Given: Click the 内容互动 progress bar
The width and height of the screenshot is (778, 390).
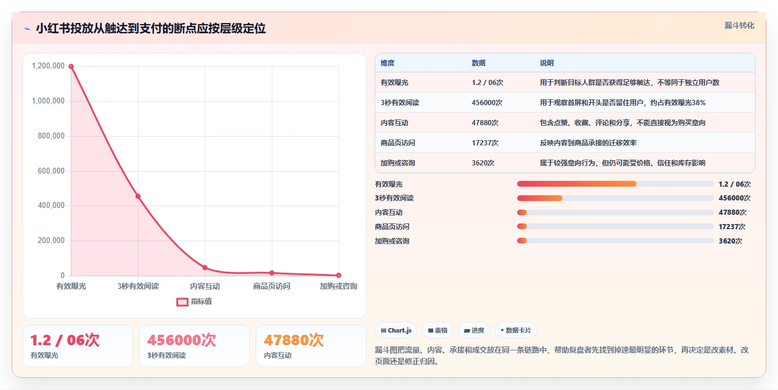Looking at the screenshot, I should (615, 213).
